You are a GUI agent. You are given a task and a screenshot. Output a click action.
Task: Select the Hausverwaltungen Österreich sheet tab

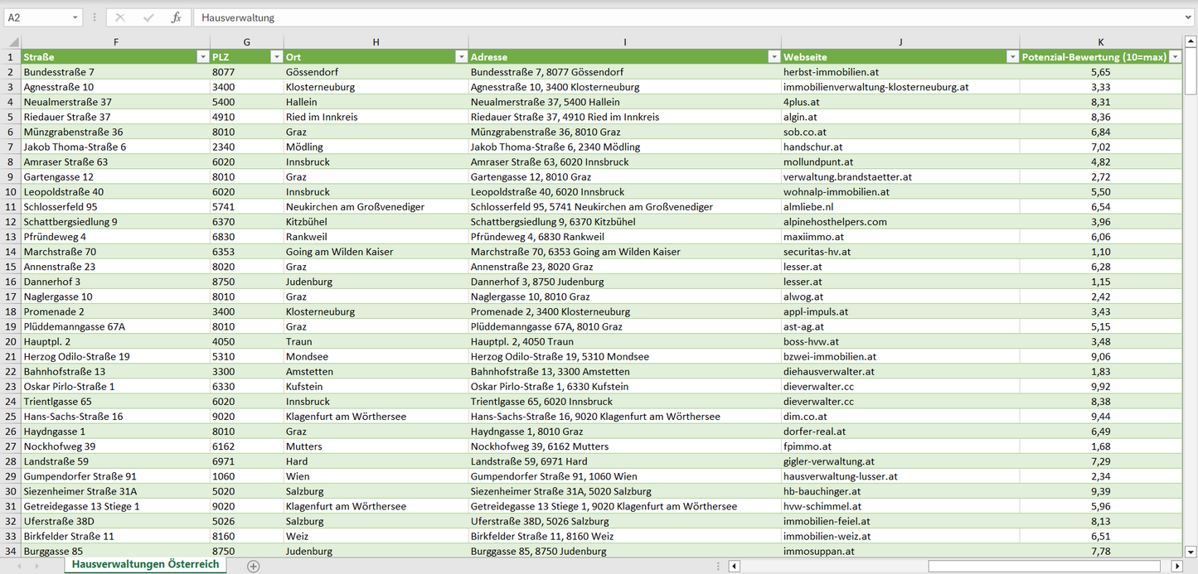pos(144,563)
